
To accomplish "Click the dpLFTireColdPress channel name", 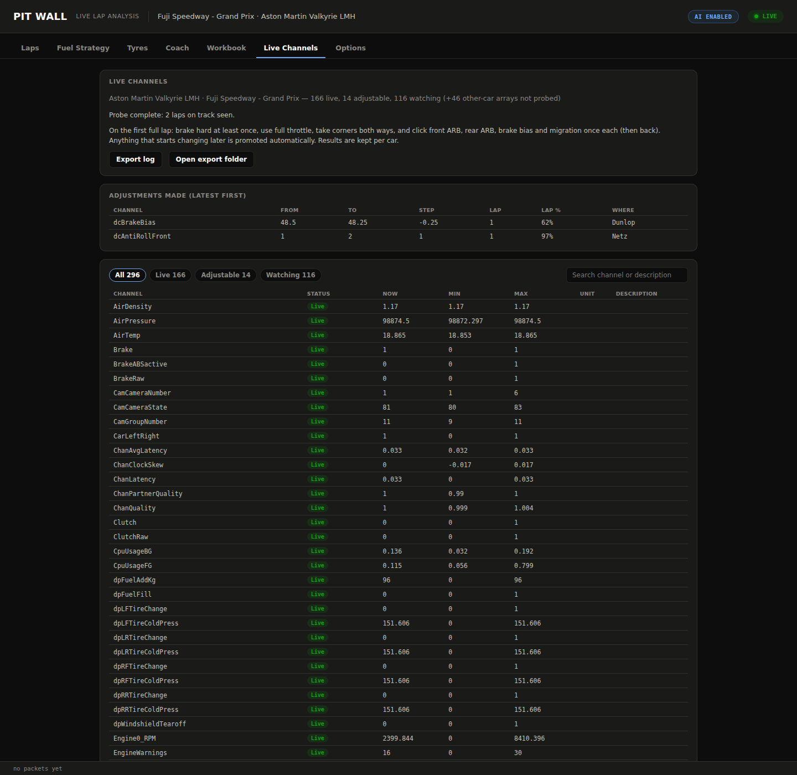I will click(146, 623).
